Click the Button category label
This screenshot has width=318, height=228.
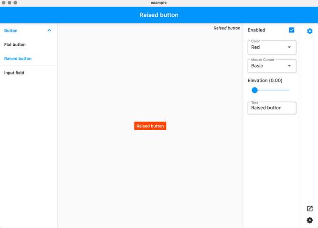coord(11,31)
